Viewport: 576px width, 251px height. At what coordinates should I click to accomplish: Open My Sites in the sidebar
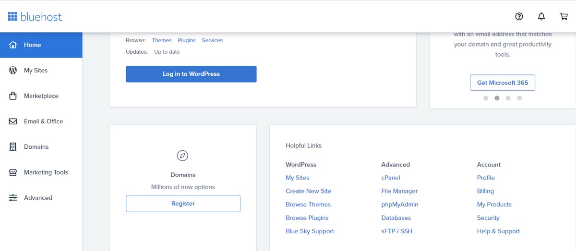[41, 70]
